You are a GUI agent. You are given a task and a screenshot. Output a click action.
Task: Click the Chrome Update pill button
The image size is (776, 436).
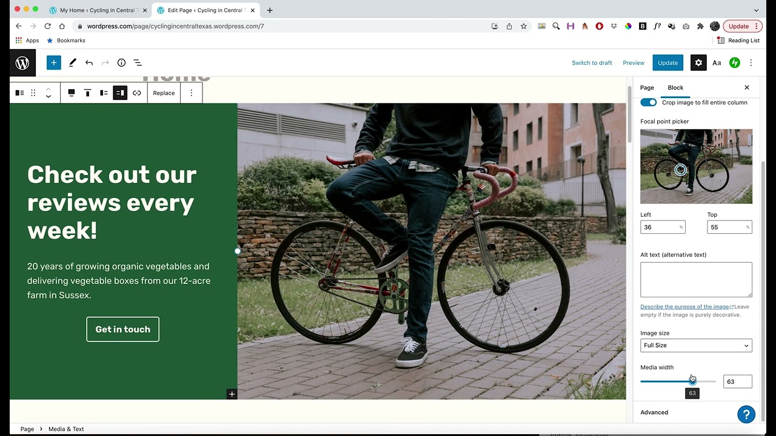743,27
